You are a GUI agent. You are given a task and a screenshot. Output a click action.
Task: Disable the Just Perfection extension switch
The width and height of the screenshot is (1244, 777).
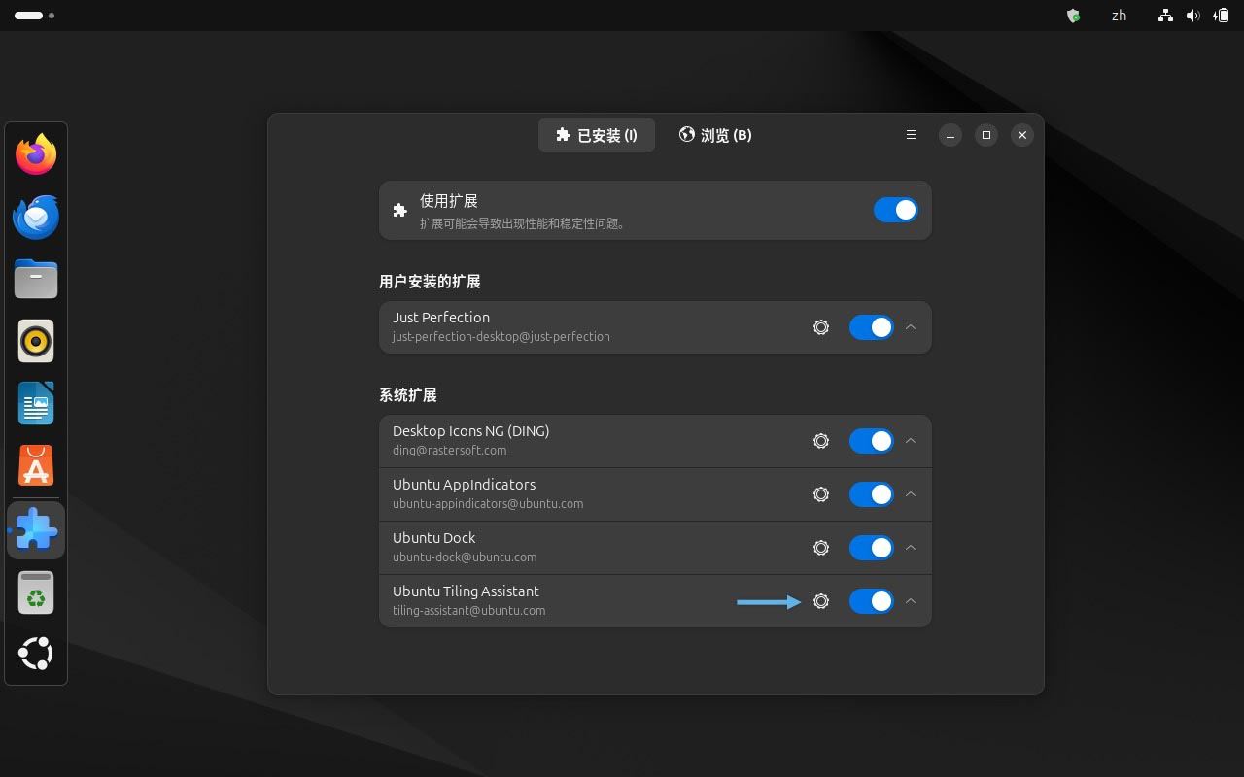pos(871,327)
